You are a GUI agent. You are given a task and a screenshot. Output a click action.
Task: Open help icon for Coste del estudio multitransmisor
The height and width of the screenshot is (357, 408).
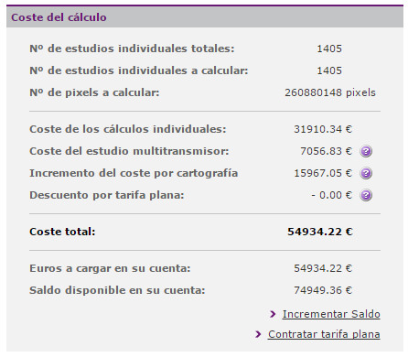pos(366,151)
